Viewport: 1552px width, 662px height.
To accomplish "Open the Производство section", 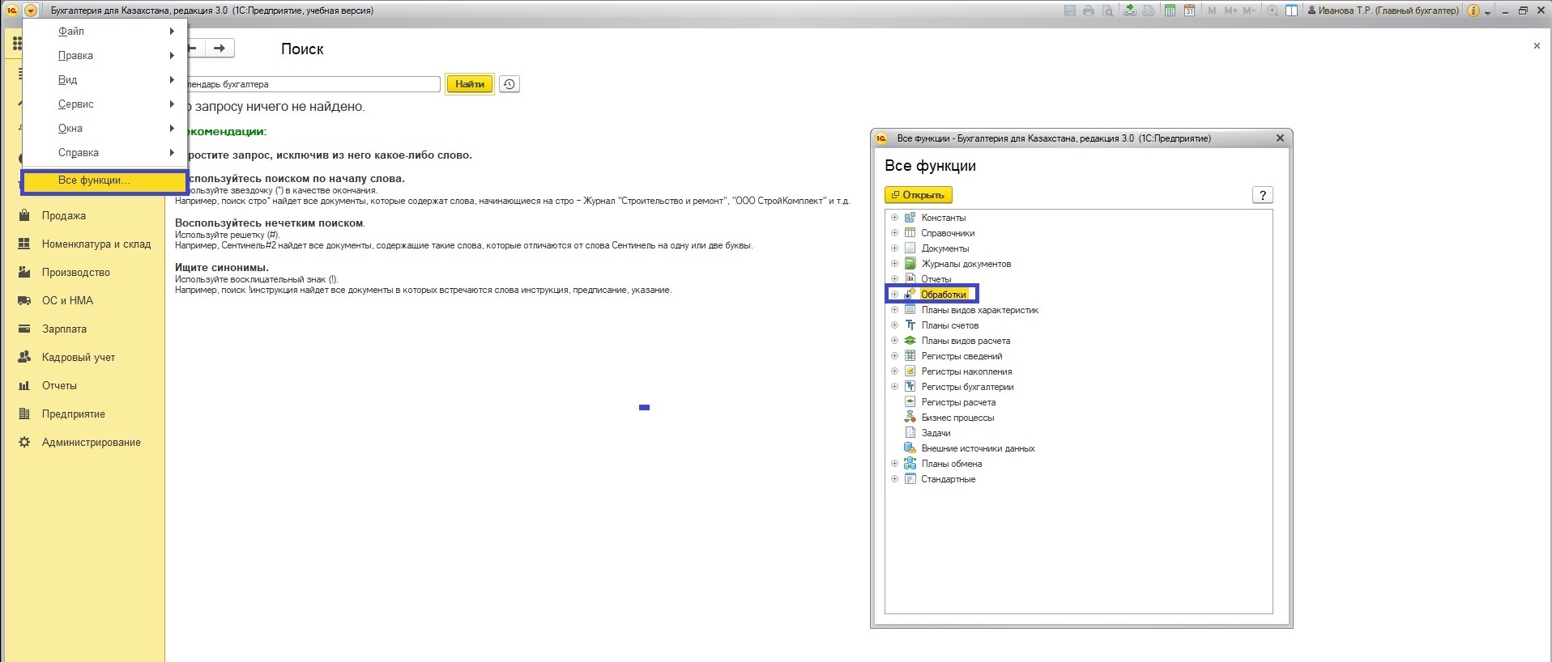I will [64, 273].
